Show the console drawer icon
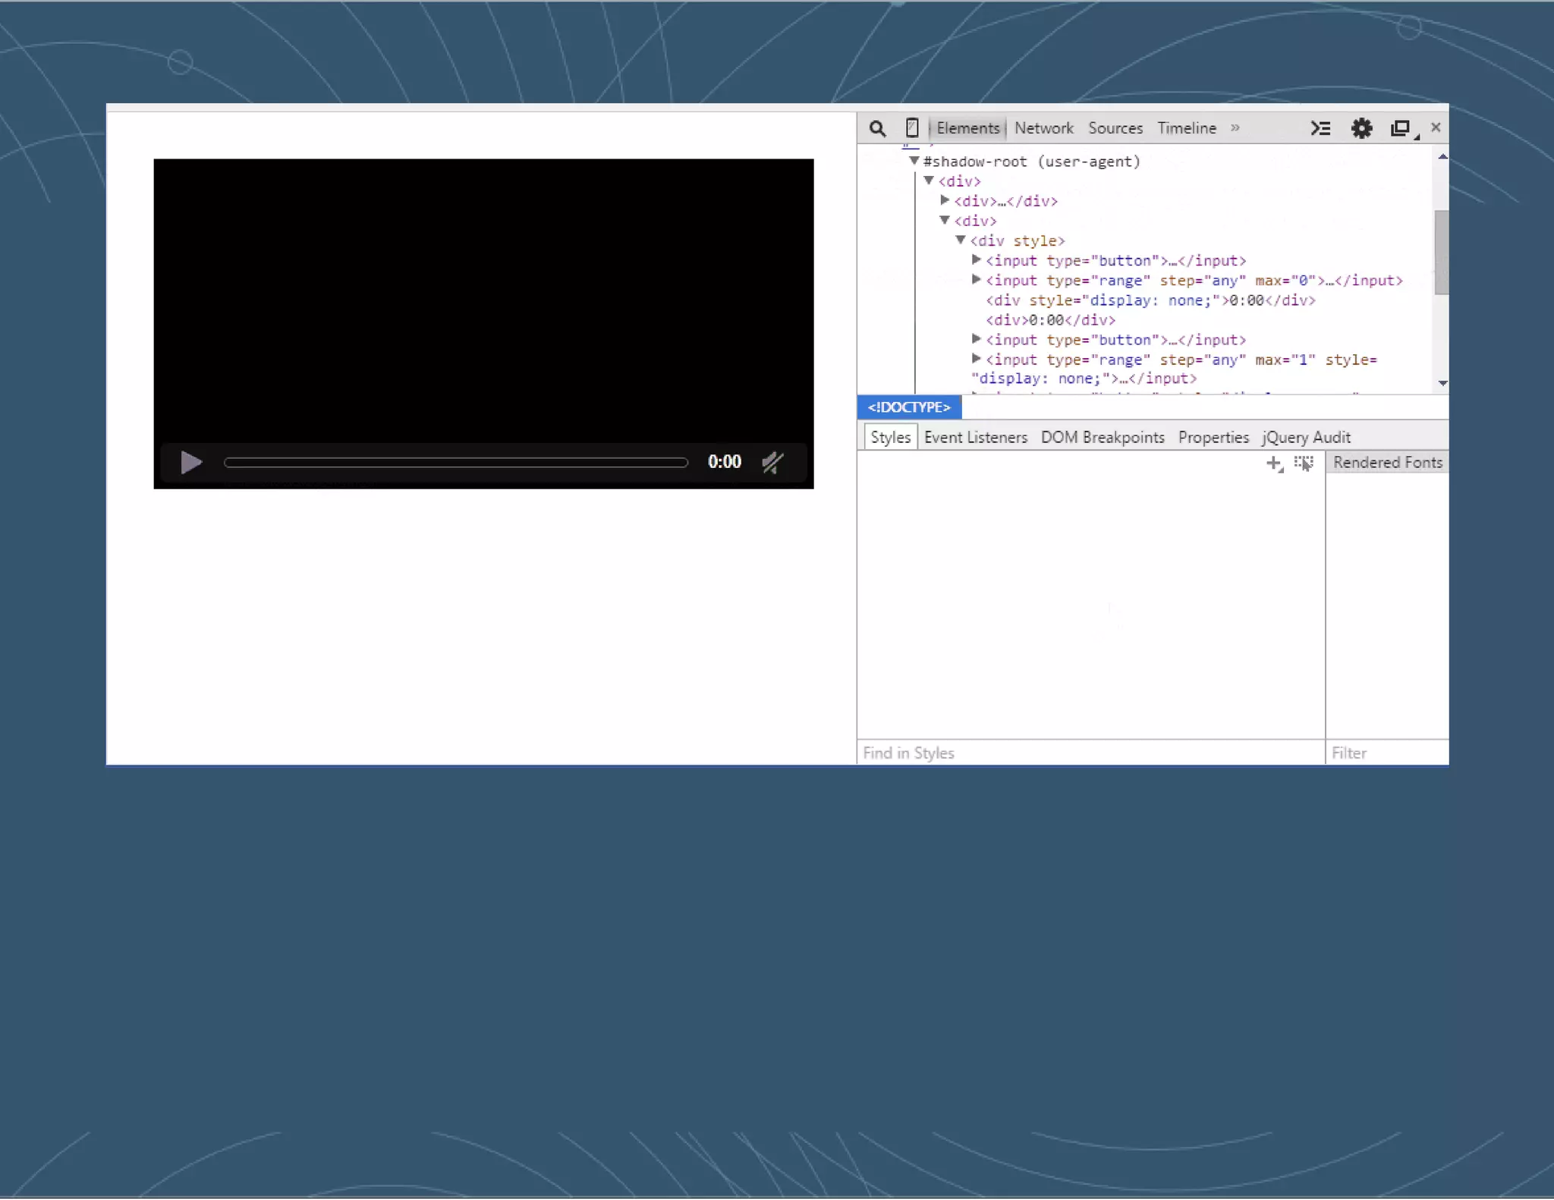 [x=1320, y=128]
